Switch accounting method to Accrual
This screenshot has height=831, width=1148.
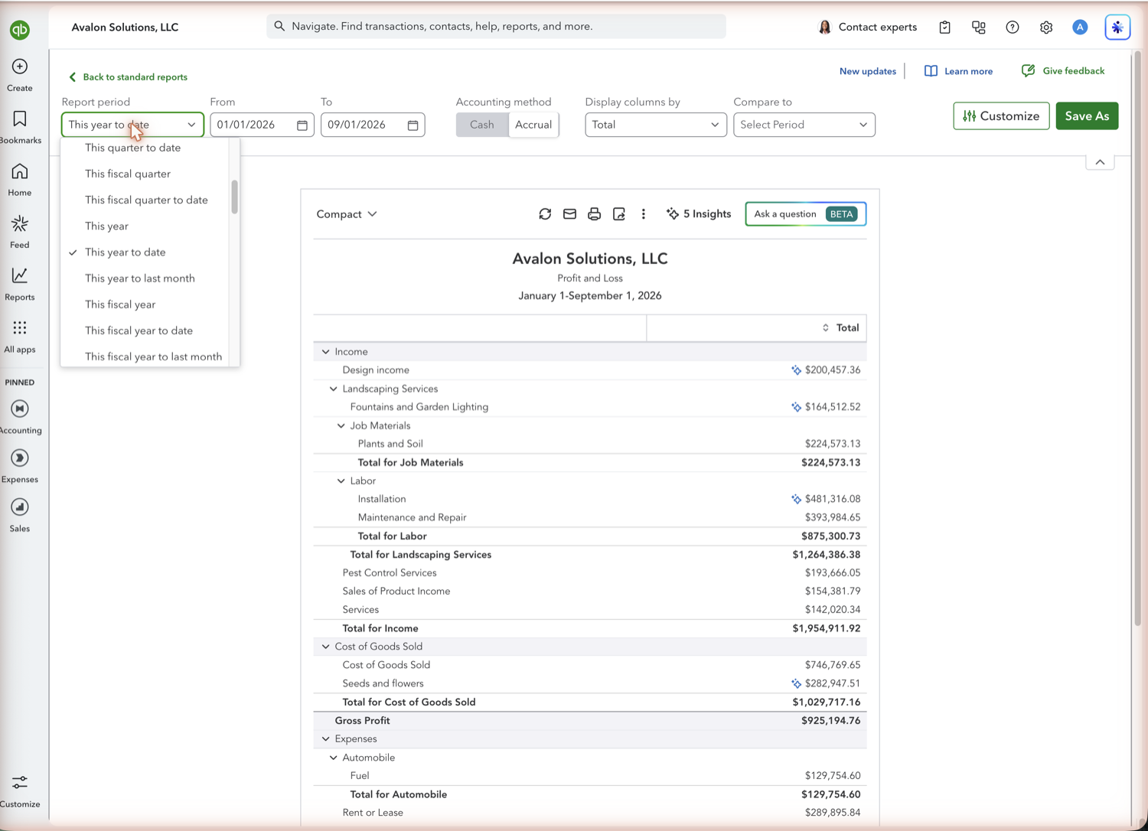click(533, 125)
